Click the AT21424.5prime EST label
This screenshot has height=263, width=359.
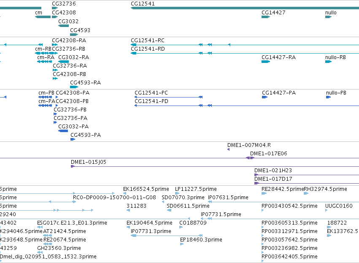(65, 232)
